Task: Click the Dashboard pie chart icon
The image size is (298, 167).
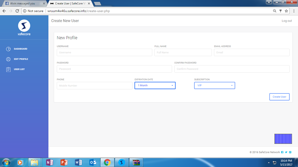Action: coord(8,49)
